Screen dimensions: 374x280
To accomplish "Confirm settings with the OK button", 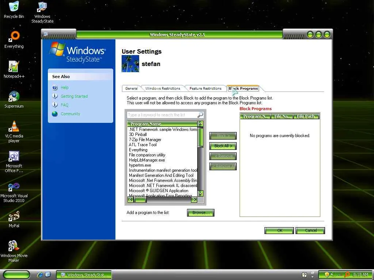I will pyautogui.click(x=279, y=230).
